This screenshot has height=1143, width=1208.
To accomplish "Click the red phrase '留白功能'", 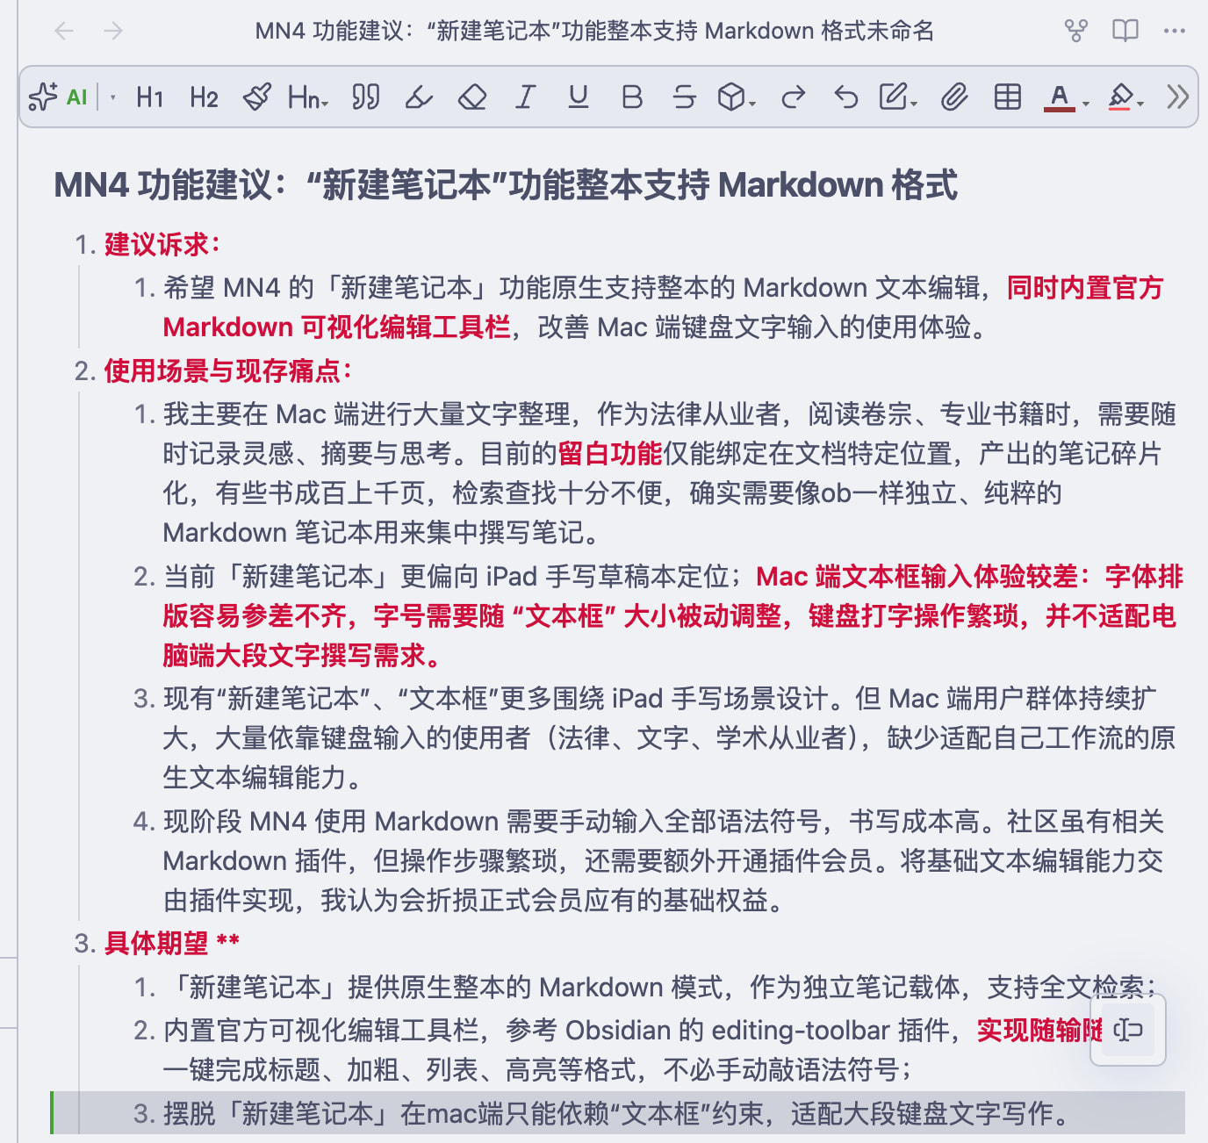I will coord(610,454).
